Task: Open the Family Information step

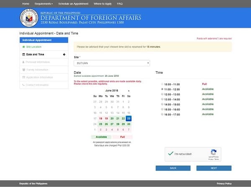Action: [x=44, y=70]
